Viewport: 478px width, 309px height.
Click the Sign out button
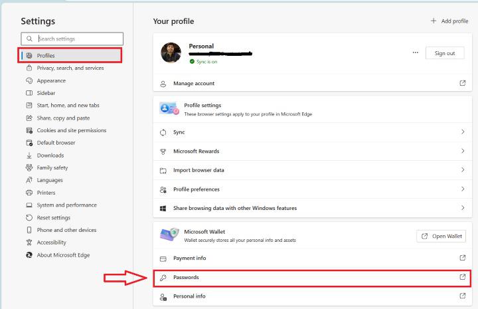[445, 53]
